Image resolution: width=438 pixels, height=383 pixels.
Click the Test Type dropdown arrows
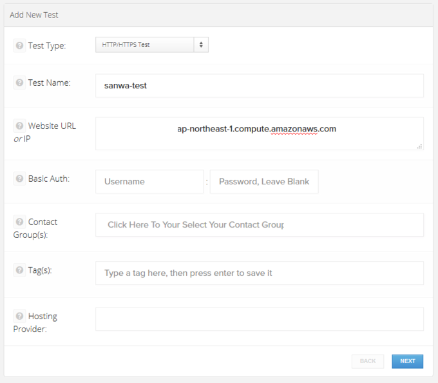pos(201,44)
